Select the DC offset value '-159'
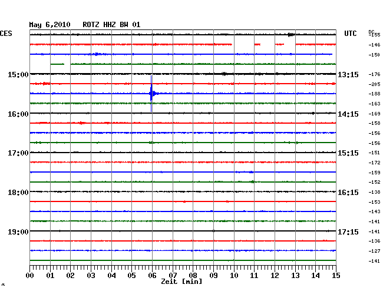The height and width of the screenshot is (291, 383). [x=374, y=173]
